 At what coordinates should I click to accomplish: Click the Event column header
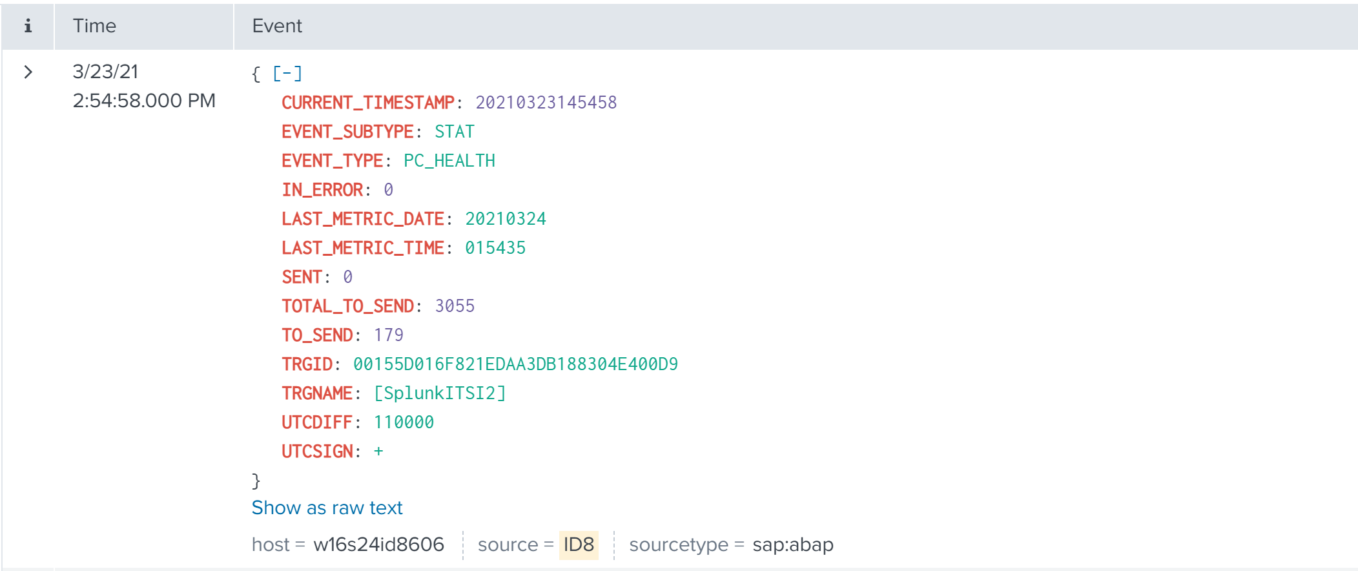pyautogui.click(x=277, y=26)
